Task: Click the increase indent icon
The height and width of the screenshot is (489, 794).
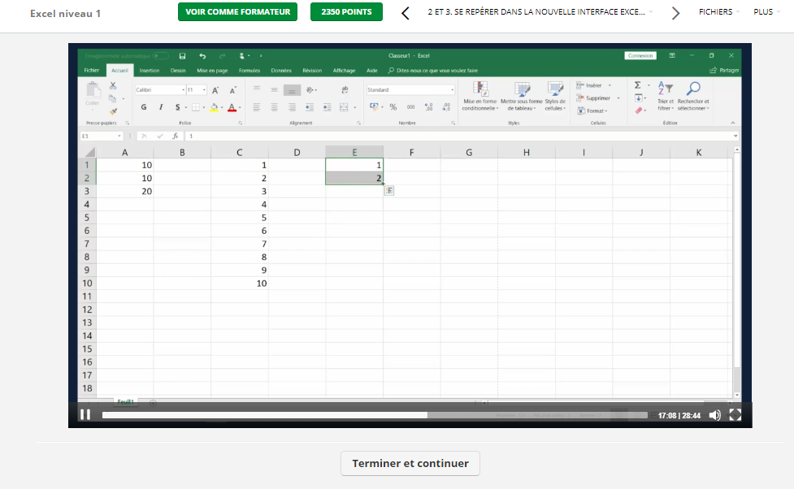Action: (x=328, y=106)
